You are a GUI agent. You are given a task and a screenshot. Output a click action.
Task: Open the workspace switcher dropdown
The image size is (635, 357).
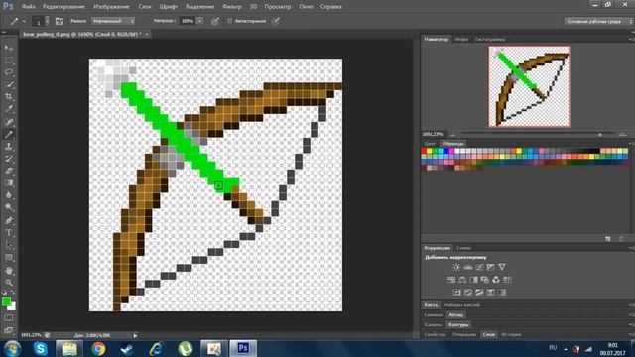click(x=598, y=21)
